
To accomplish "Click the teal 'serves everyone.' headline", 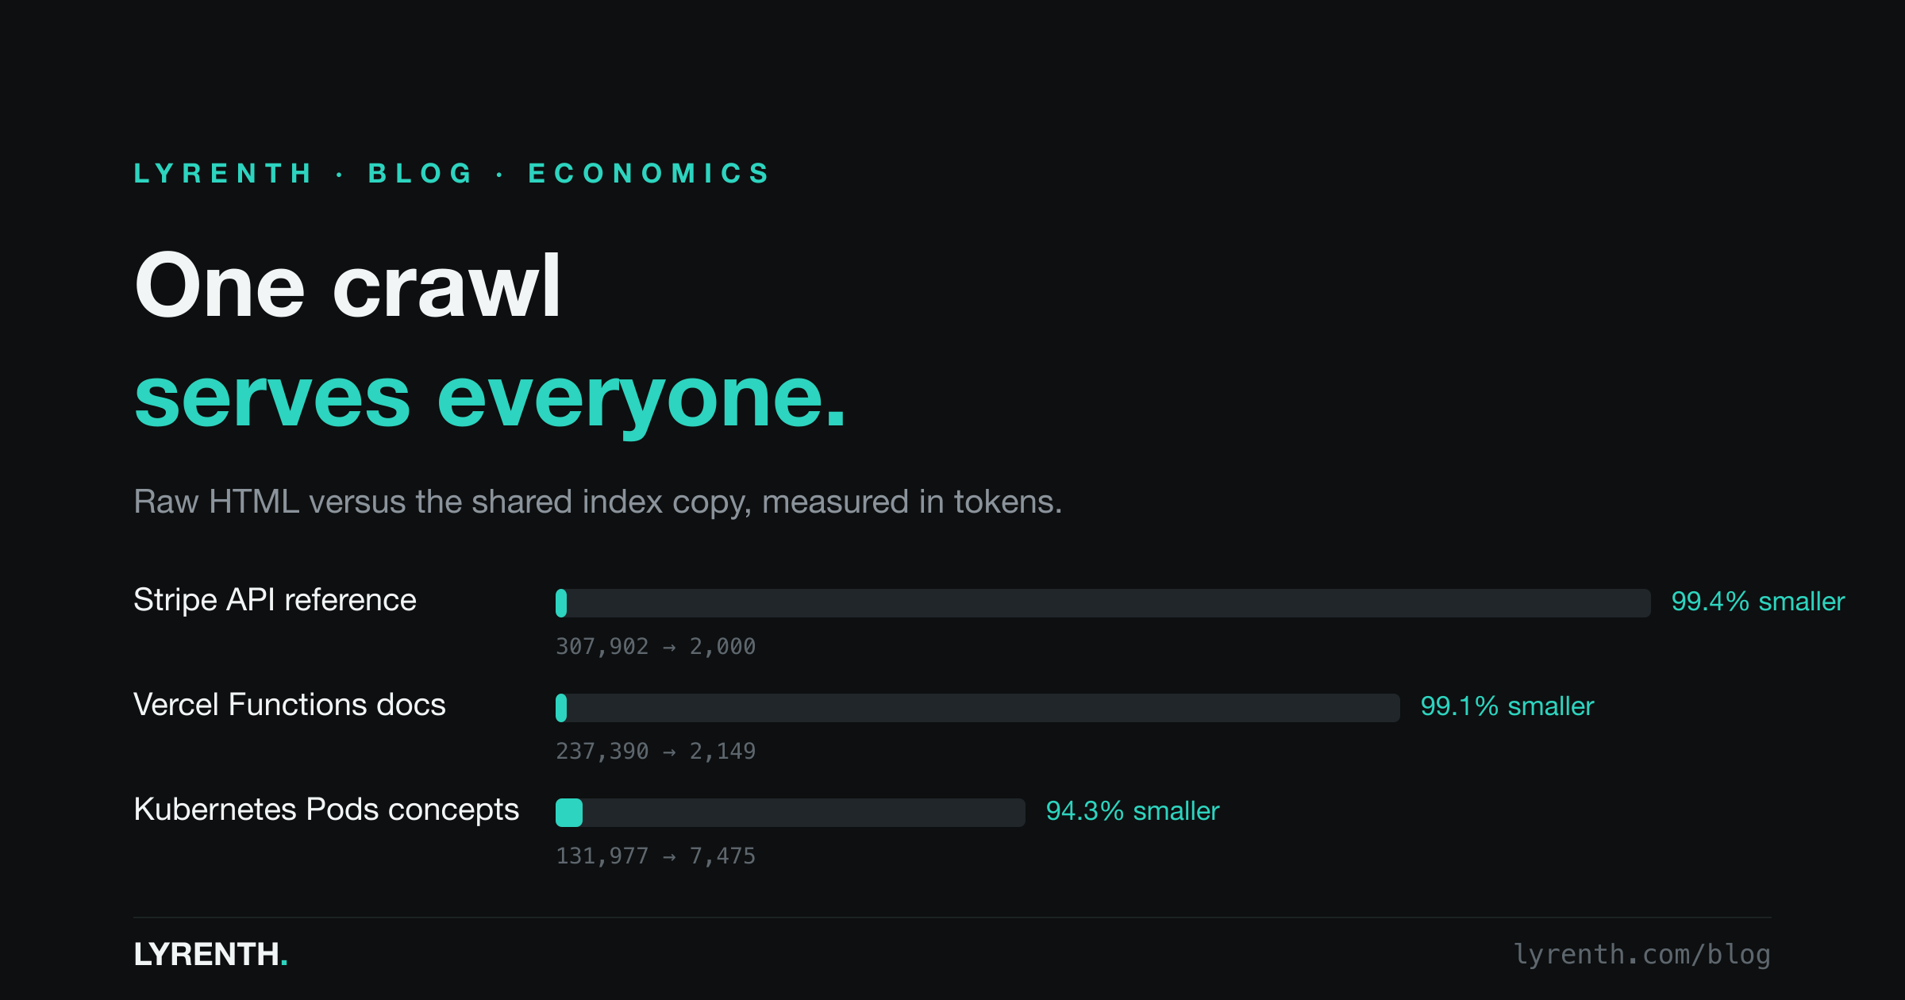I will (490, 399).
